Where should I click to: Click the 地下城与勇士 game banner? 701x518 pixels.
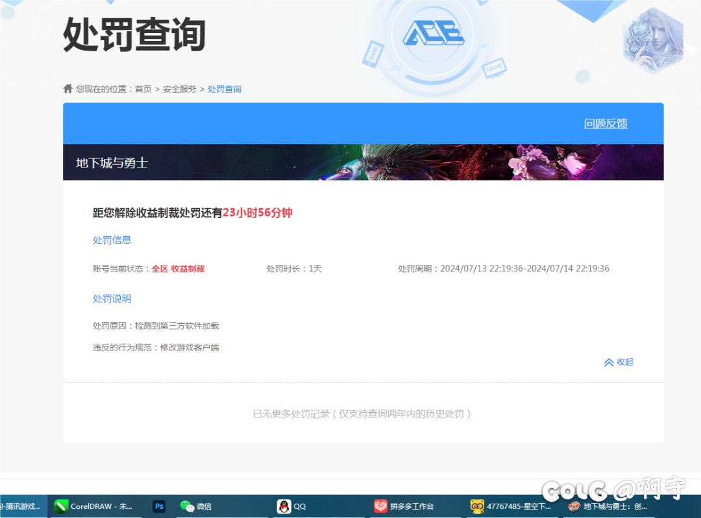point(363,162)
